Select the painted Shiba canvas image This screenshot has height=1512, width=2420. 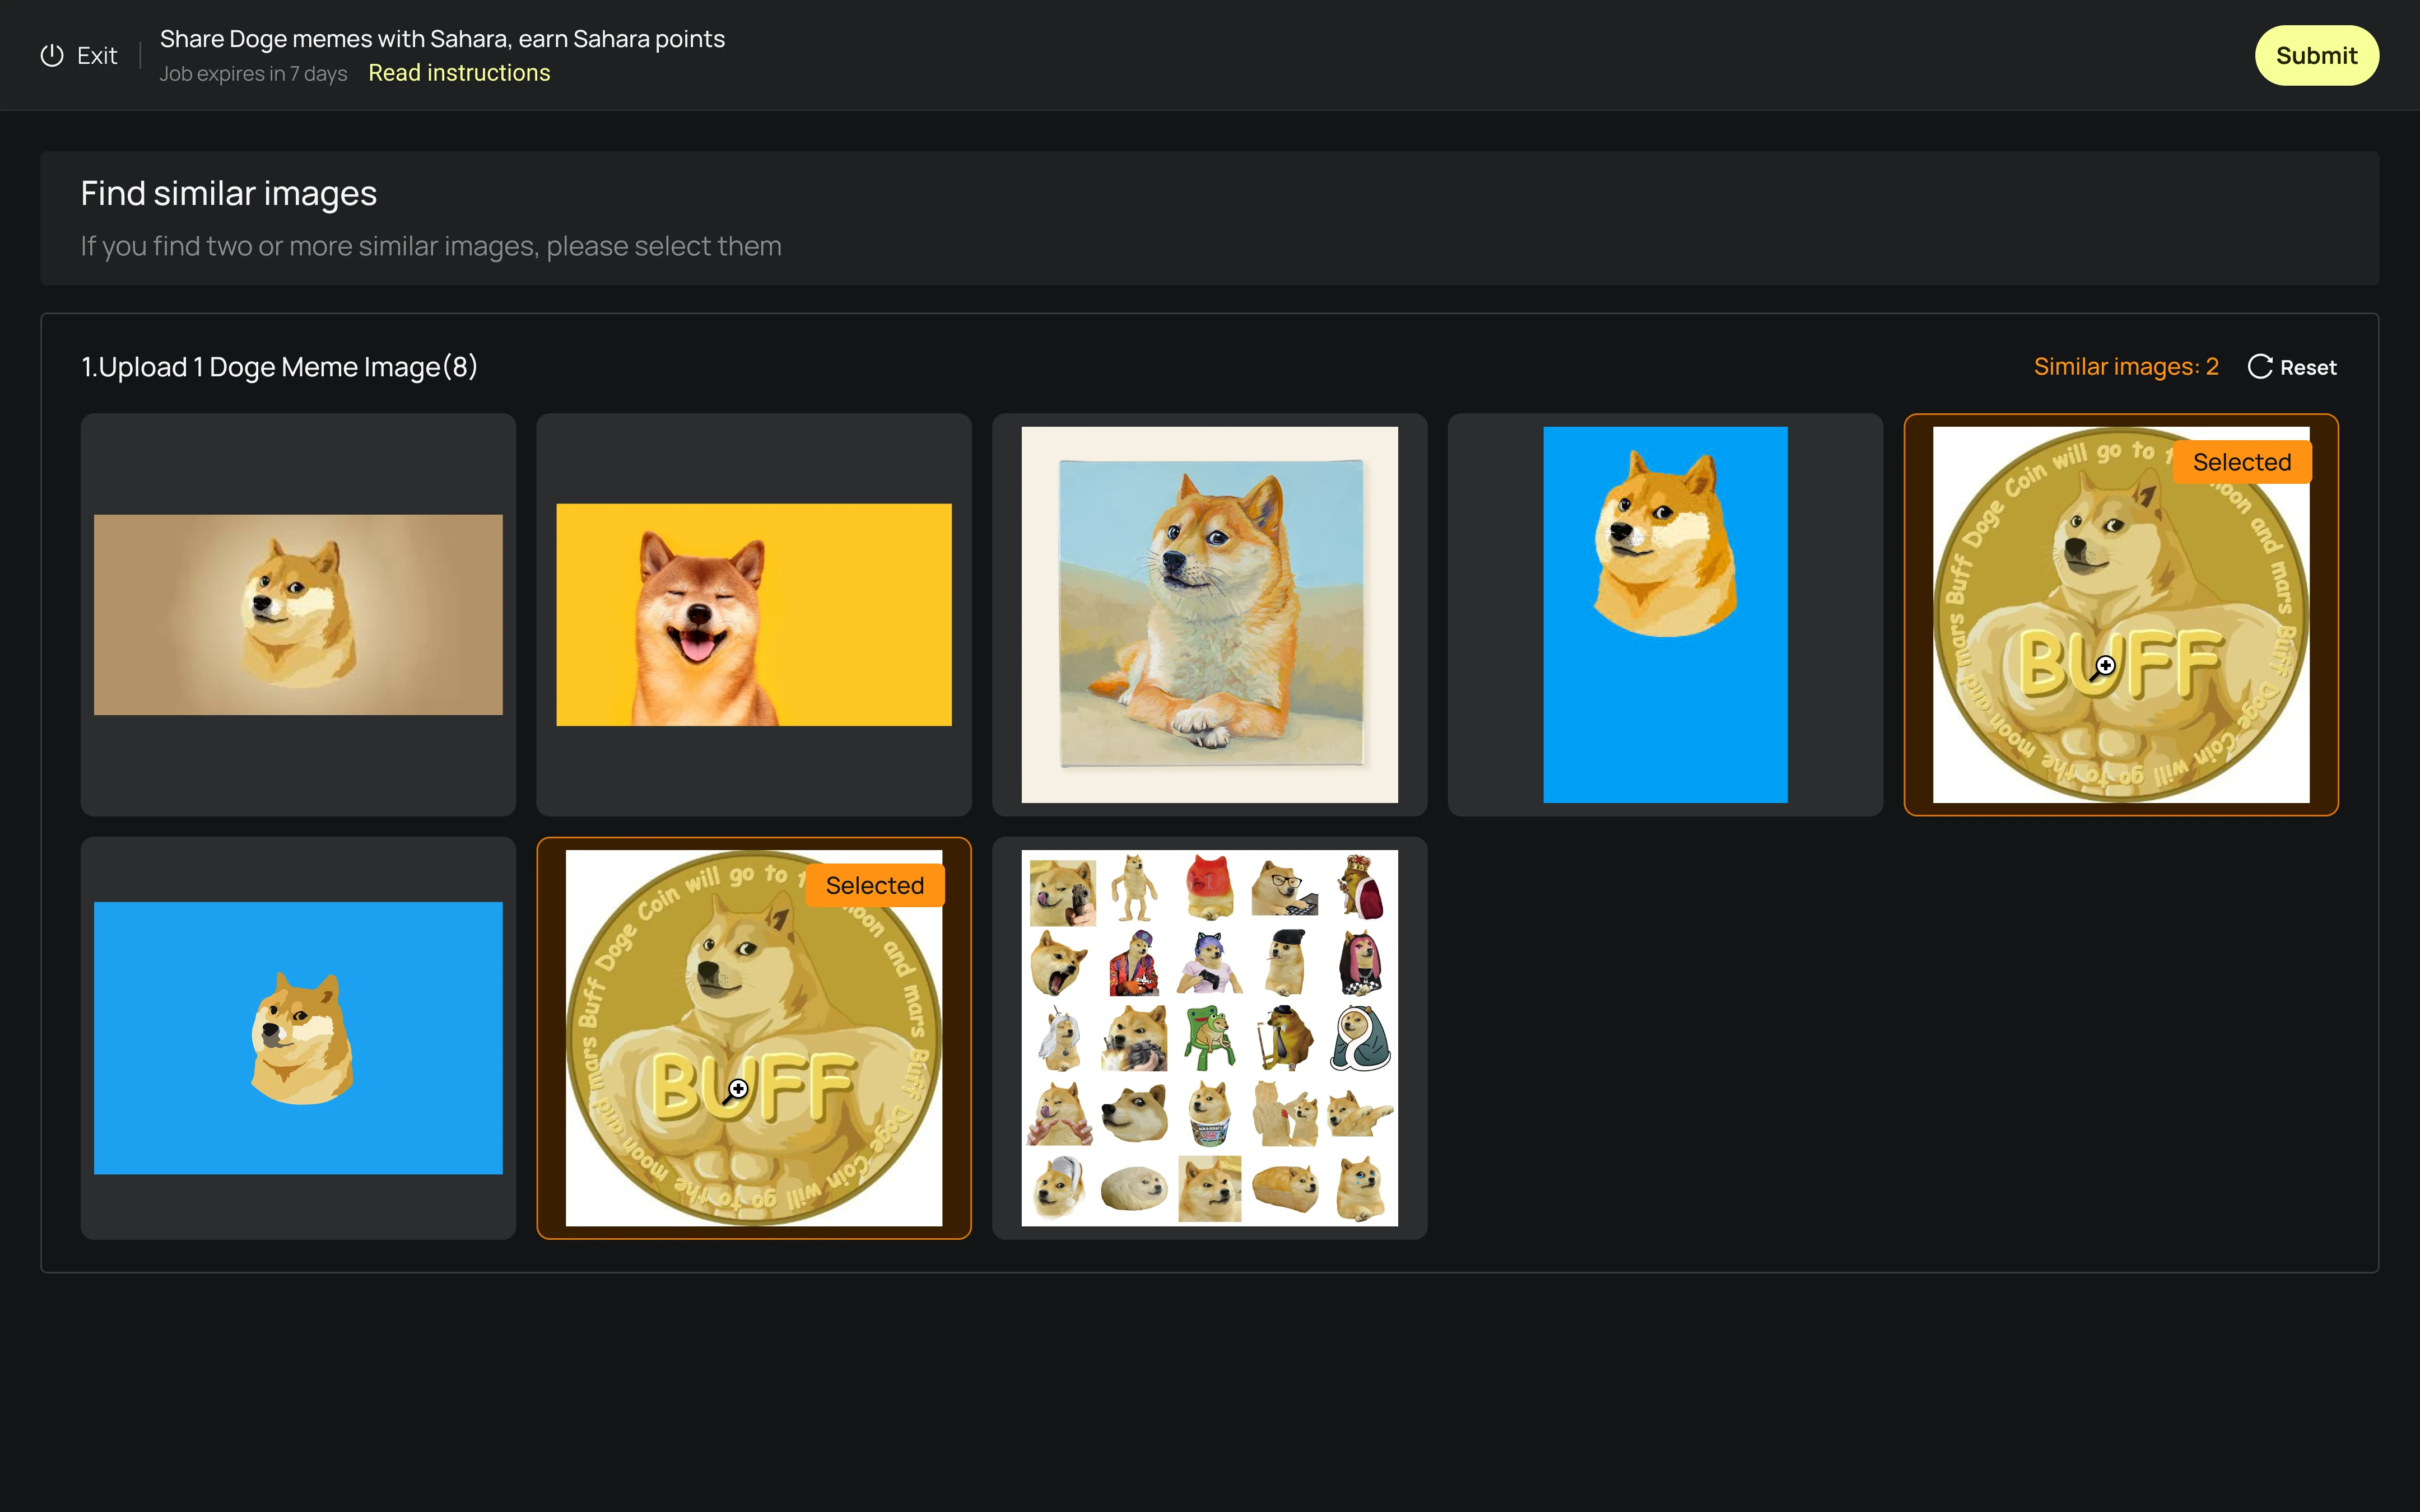point(1209,614)
